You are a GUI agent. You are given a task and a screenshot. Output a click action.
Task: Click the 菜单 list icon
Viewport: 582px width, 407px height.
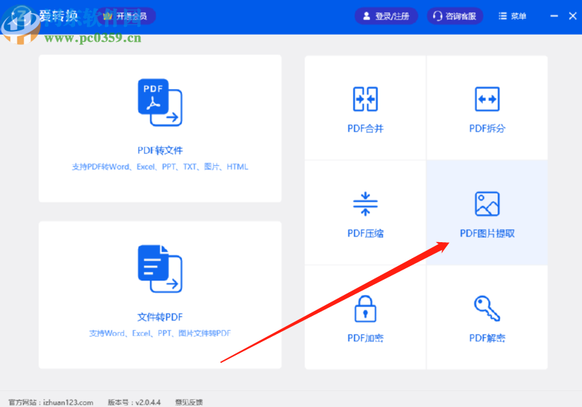[x=502, y=16]
